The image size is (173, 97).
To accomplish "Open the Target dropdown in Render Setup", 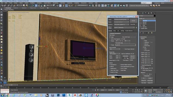I will coord(121,19).
